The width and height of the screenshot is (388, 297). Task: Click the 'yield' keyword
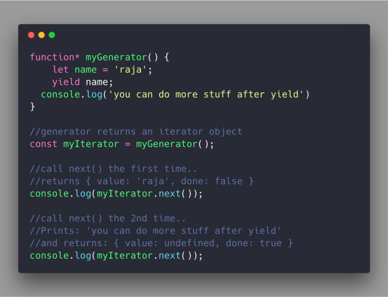tap(66, 82)
